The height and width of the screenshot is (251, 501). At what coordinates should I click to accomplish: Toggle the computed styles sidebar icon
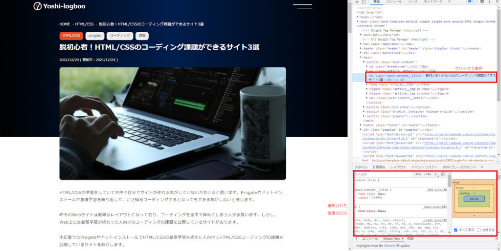[443, 174]
